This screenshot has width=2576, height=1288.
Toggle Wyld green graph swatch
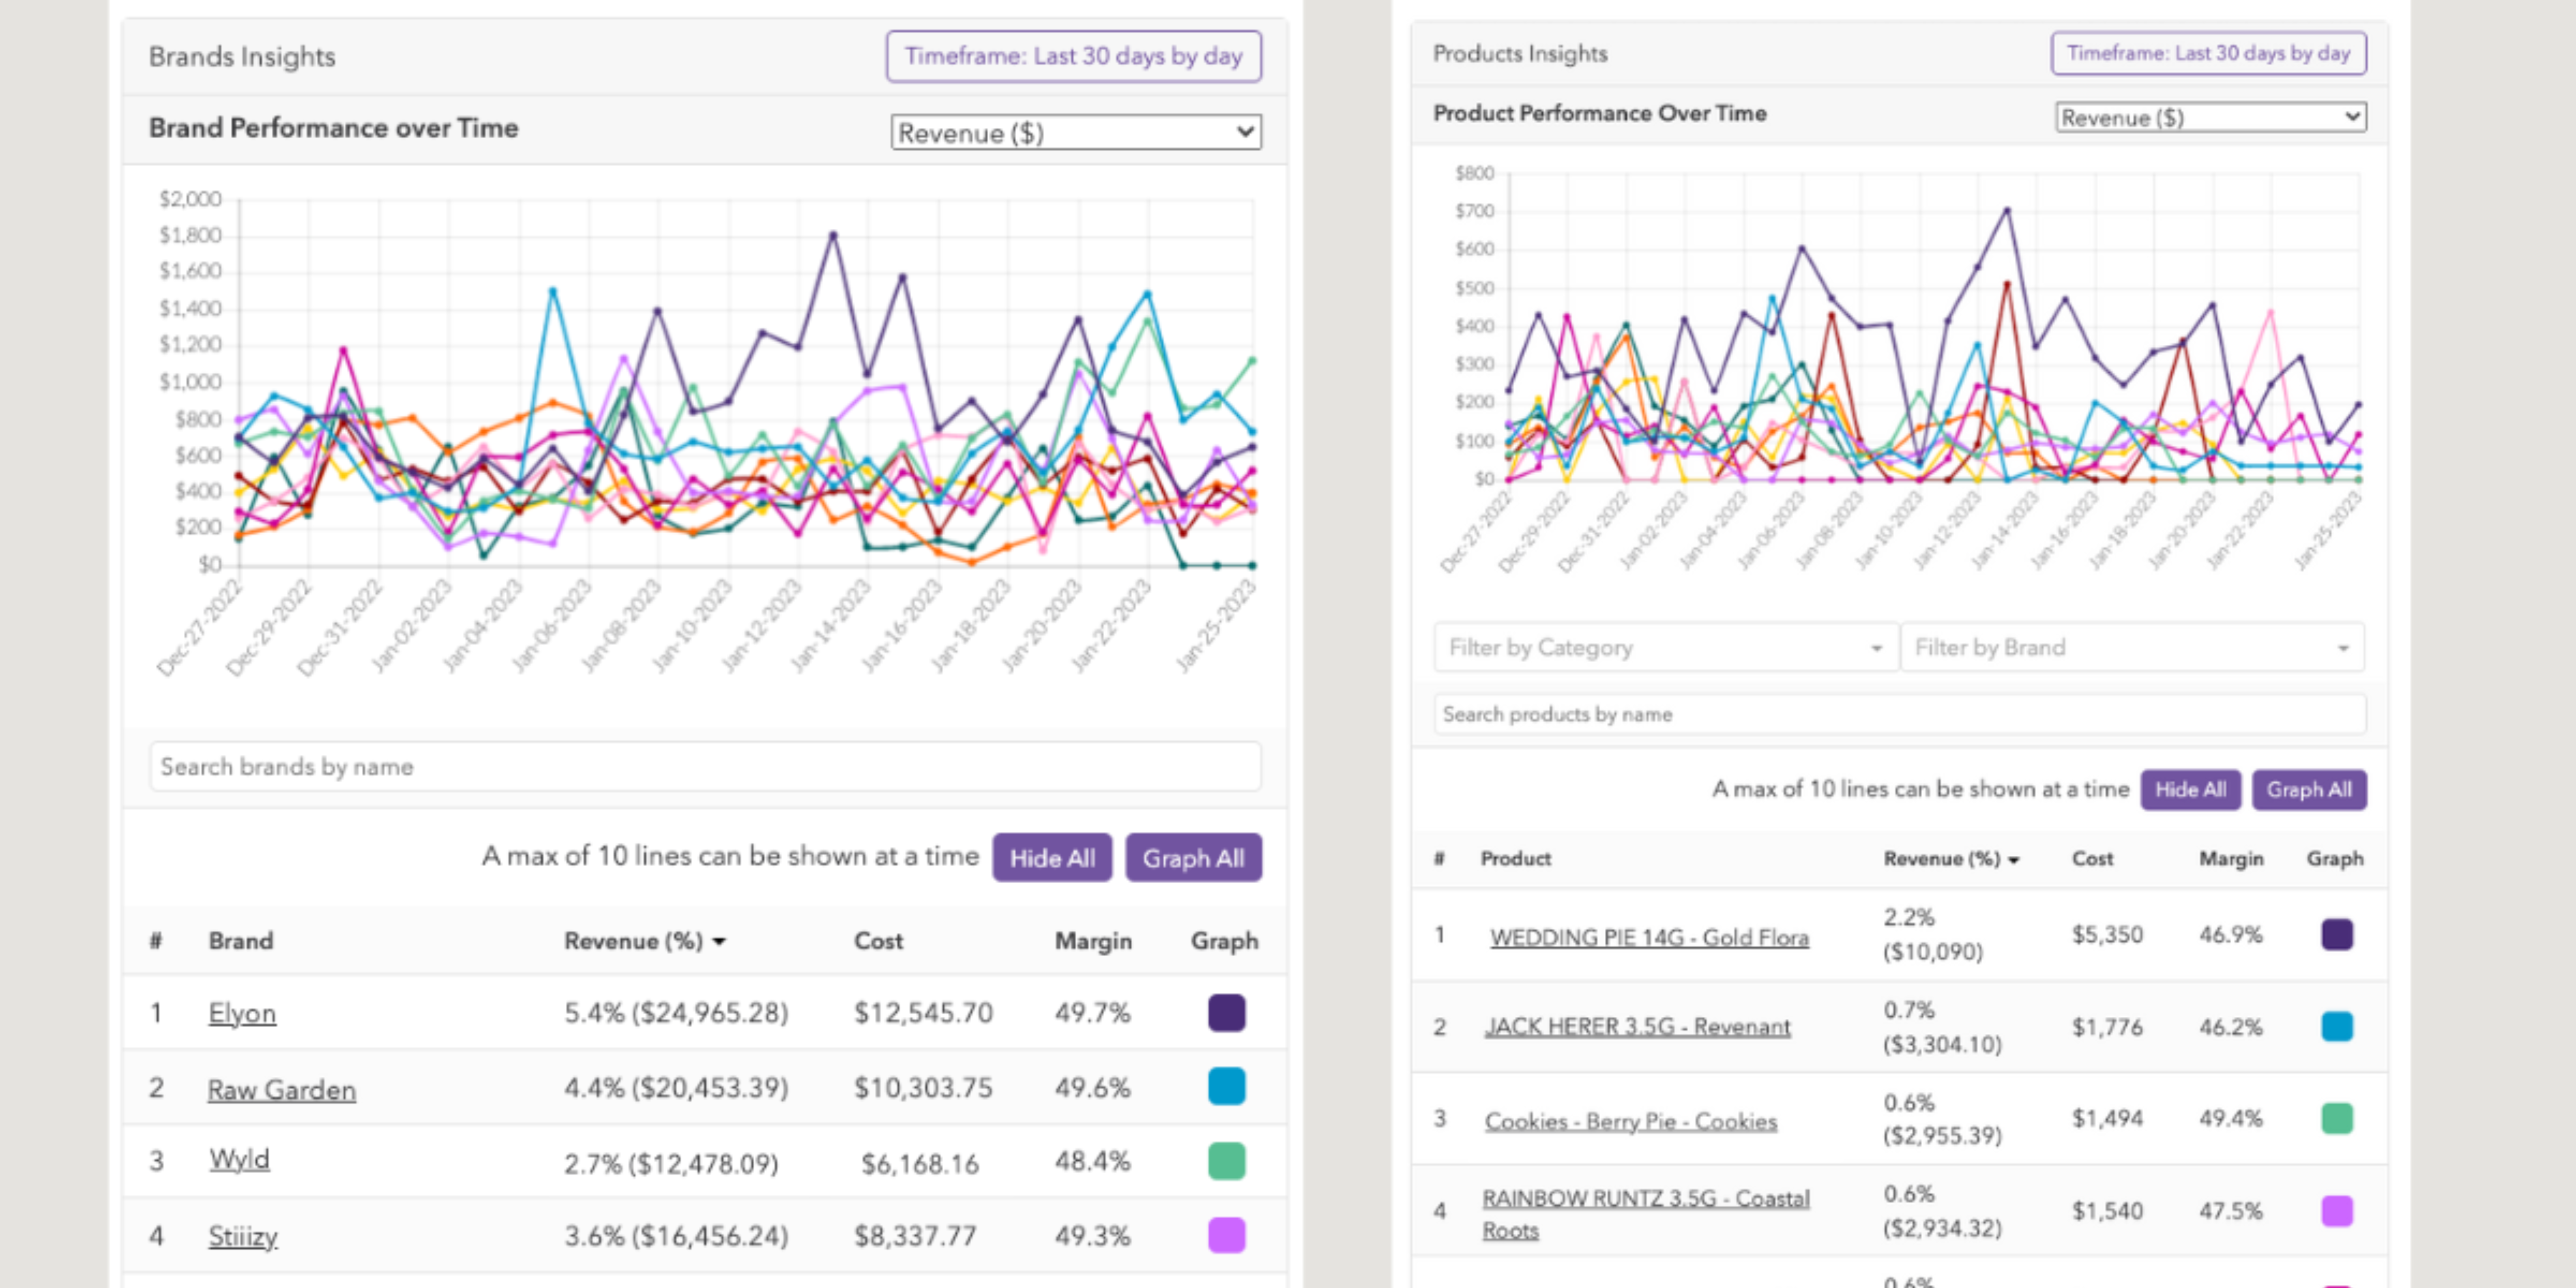1226,1161
